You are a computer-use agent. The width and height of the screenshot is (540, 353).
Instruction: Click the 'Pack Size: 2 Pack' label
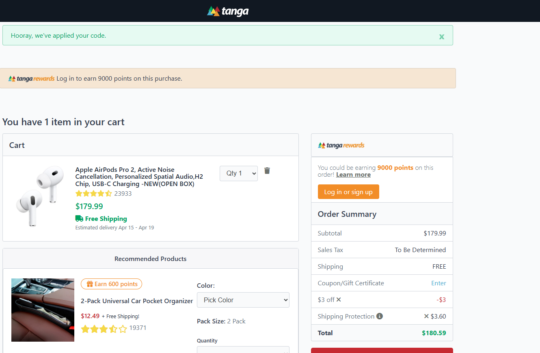click(x=221, y=321)
